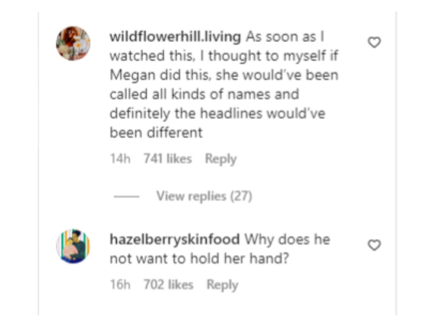Click the word 'headlines' in first comment
Image resolution: width=436 pixels, height=327 pixels.
tap(231, 113)
